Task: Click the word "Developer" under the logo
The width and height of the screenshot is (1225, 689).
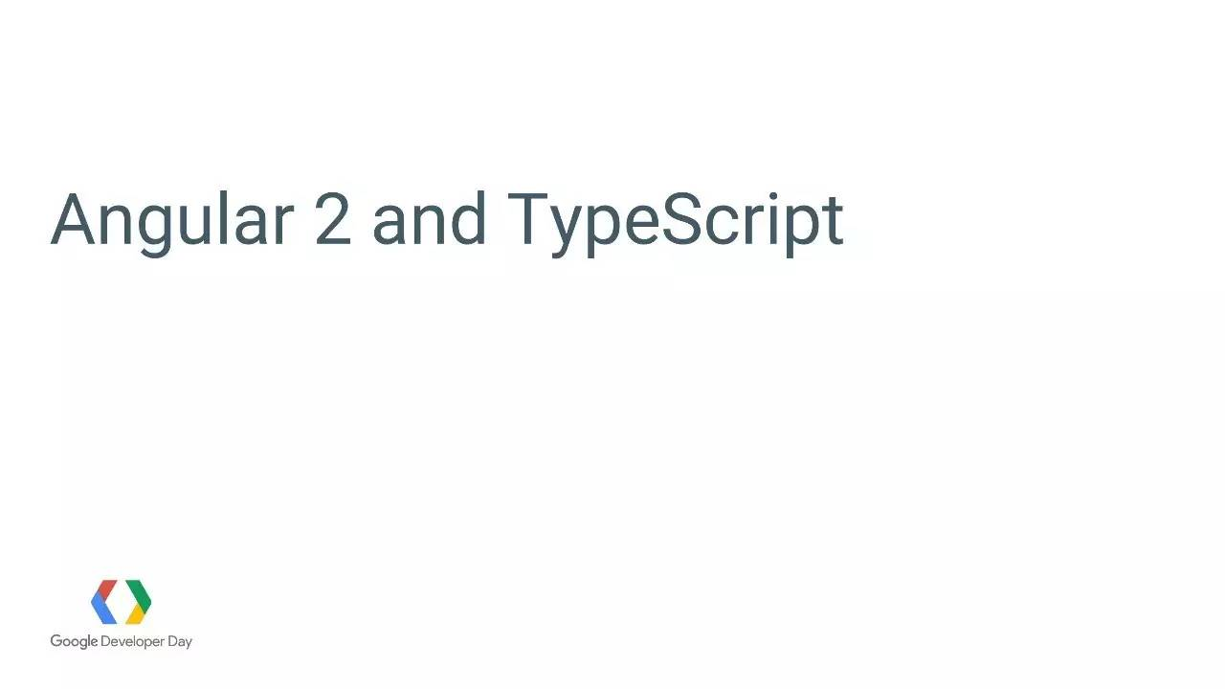Action: [x=132, y=642]
